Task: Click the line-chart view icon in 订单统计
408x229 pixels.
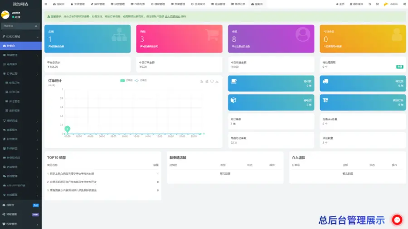Action: point(201,81)
